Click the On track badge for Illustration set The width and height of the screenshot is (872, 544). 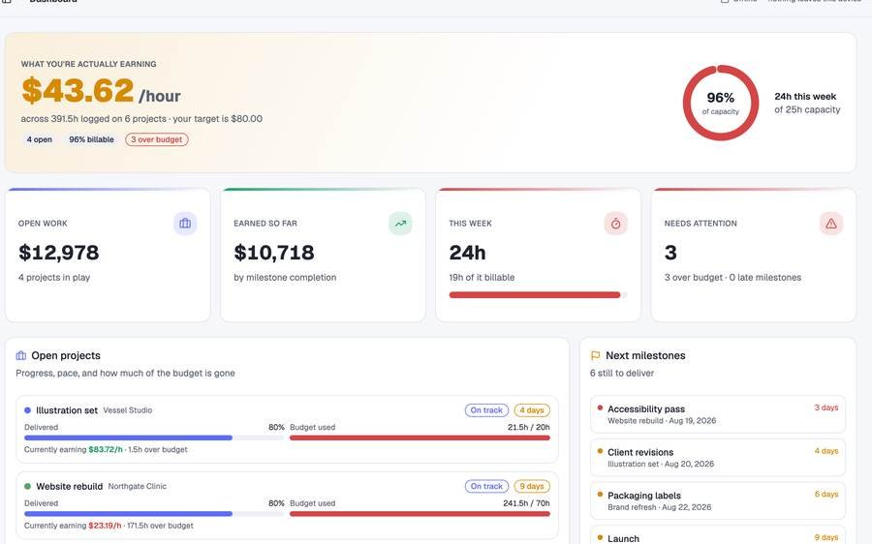click(486, 410)
